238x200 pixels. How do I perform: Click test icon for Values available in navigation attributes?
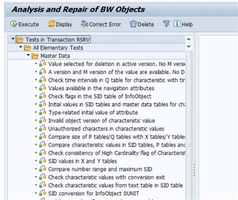[43, 88]
